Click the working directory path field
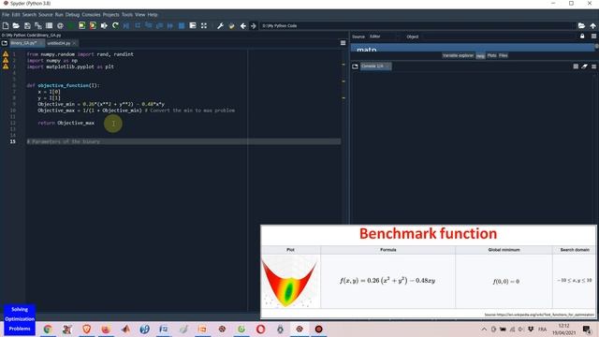This screenshot has height=337, width=599. coord(417,25)
